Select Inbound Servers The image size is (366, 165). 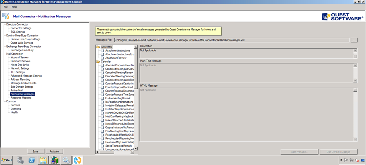(20, 57)
